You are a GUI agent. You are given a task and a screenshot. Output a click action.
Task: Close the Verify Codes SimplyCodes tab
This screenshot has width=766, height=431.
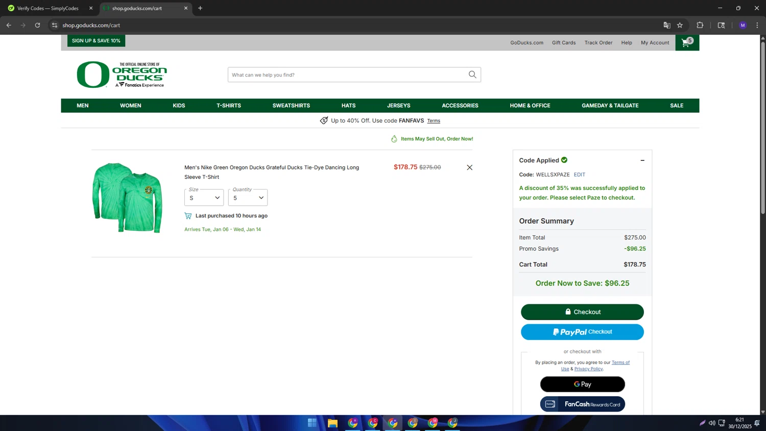pyautogui.click(x=91, y=8)
